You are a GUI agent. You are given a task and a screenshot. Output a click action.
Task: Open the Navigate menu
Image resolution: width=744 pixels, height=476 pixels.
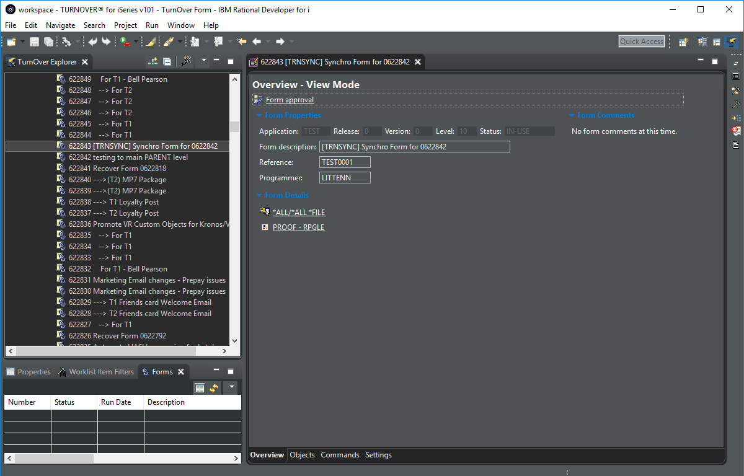(60, 25)
